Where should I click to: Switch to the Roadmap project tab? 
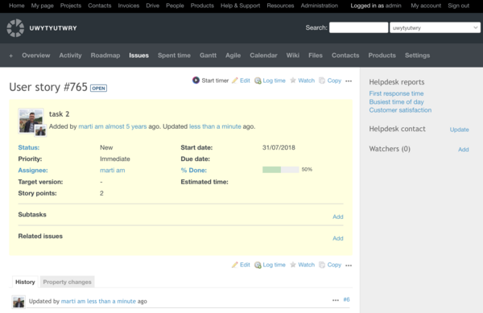105,56
